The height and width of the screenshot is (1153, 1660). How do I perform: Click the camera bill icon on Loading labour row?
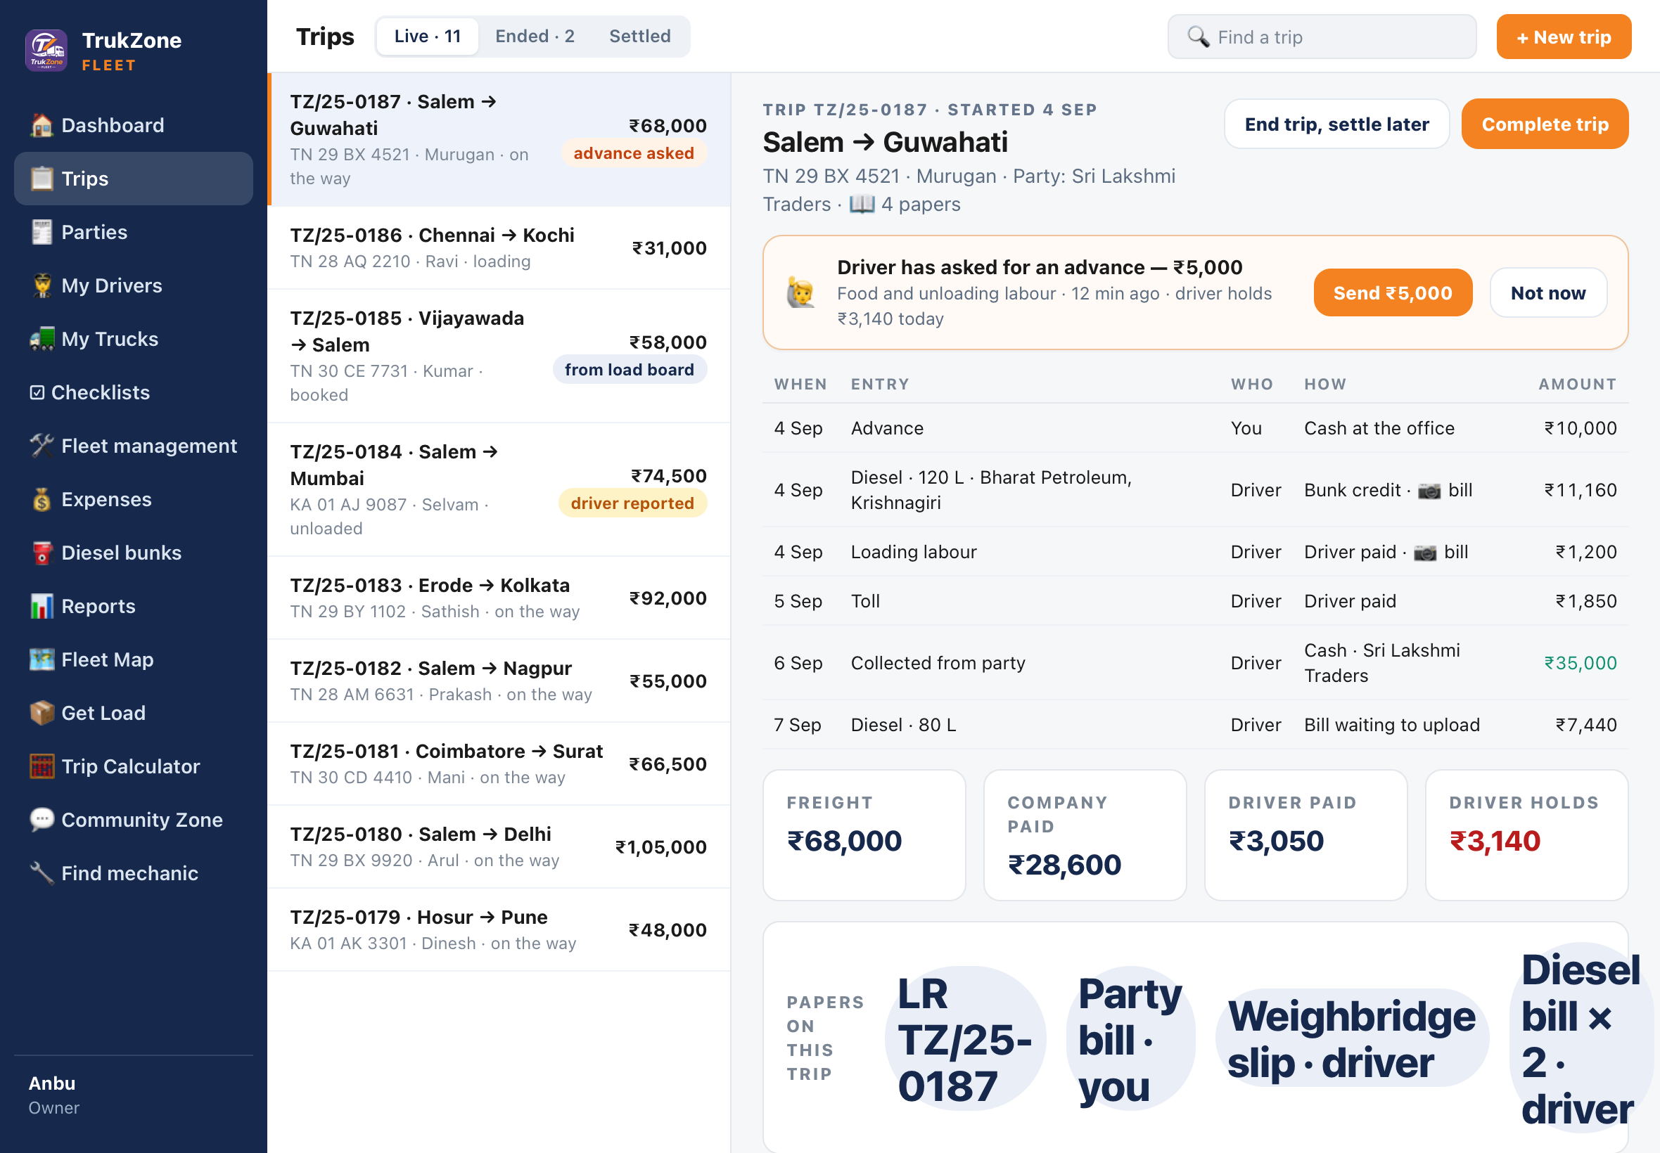click(x=1424, y=553)
